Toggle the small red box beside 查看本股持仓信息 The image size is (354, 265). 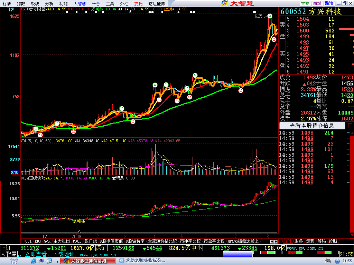pos(350,126)
